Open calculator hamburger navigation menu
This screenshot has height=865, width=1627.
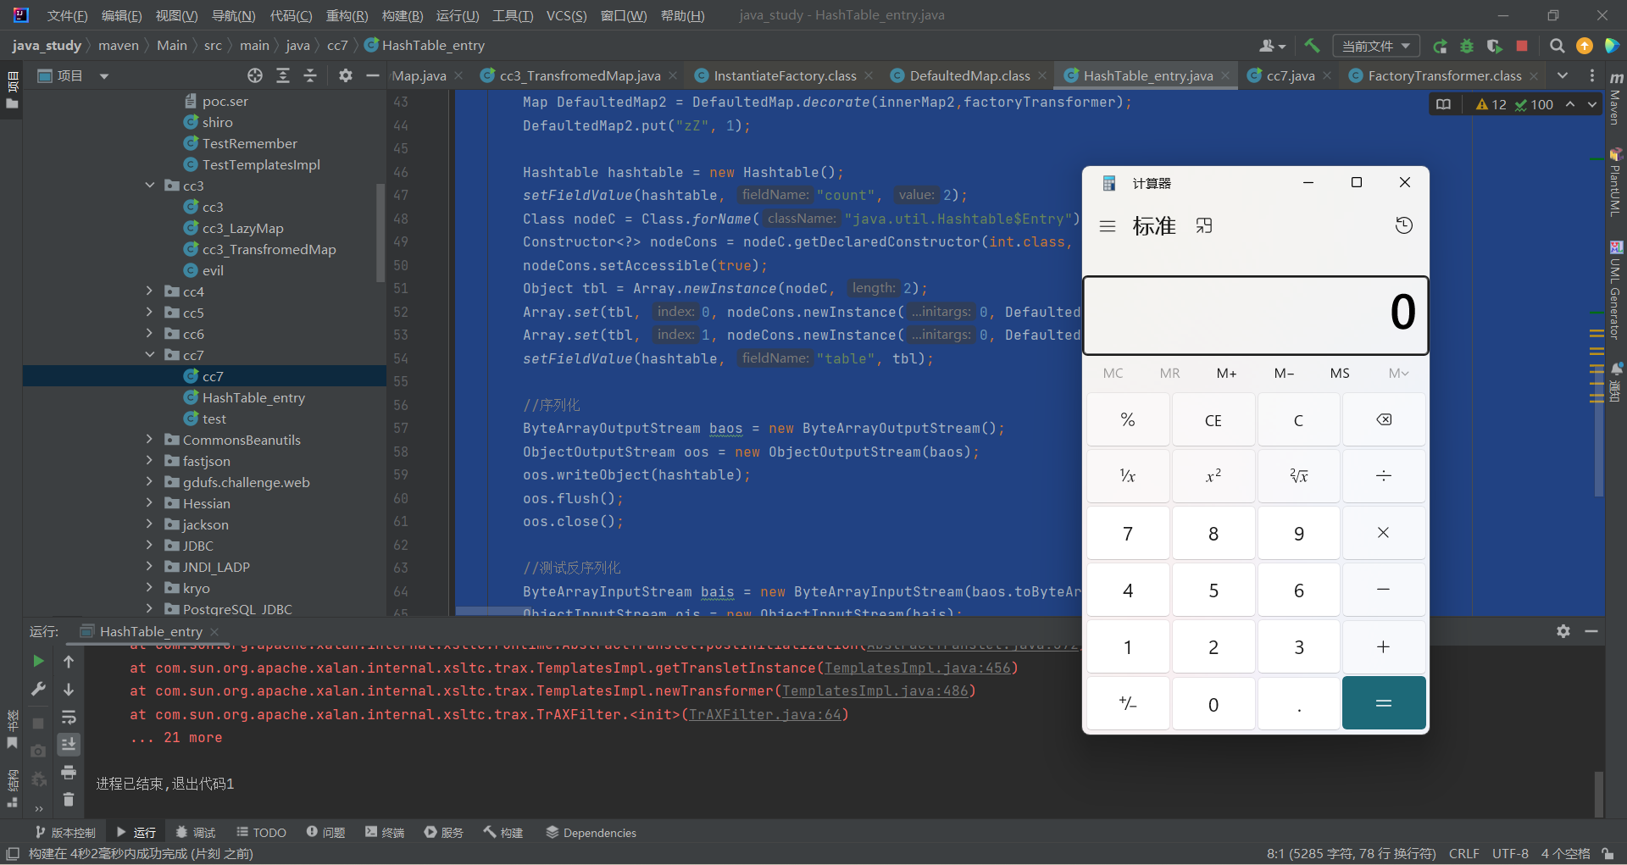point(1107,226)
